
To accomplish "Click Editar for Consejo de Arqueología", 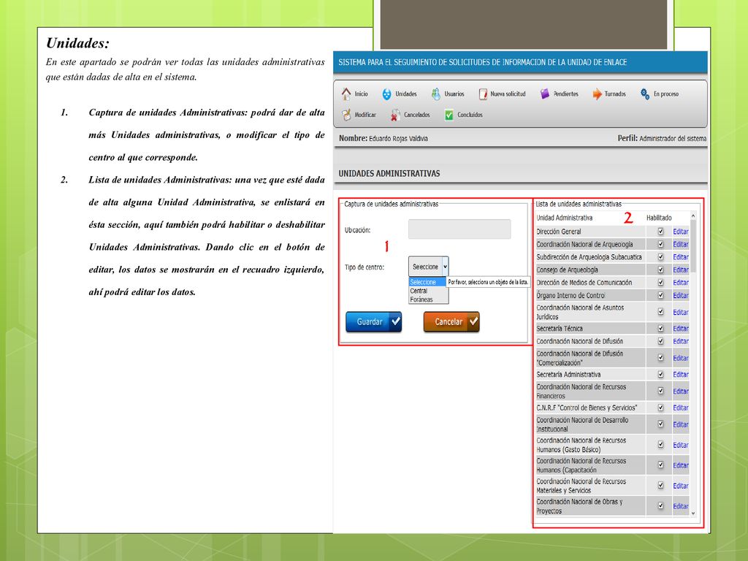I will (680, 270).
